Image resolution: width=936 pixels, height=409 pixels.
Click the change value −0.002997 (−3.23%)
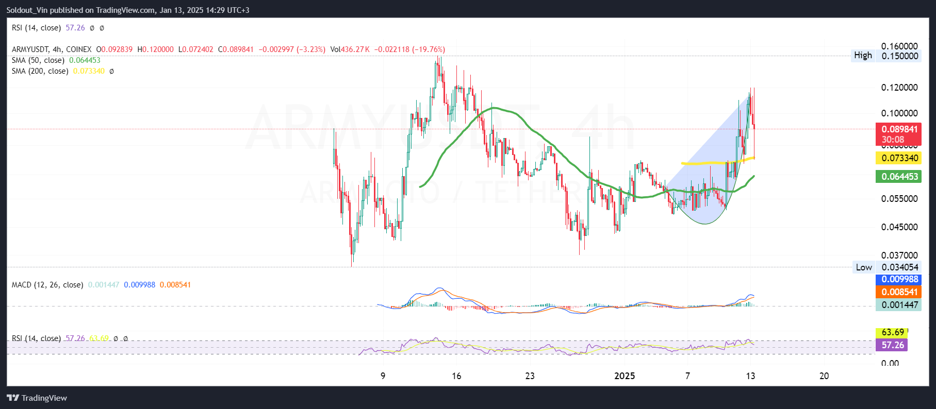pyautogui.click(x=292, y=49)
